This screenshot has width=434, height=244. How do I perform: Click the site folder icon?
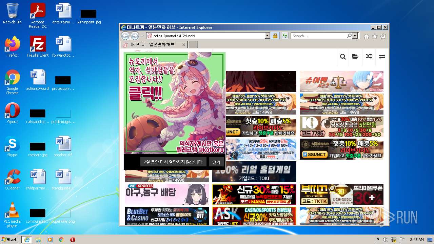coord(355,57)
